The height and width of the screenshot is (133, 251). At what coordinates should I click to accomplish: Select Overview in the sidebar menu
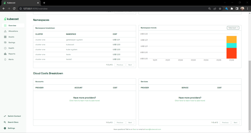click(12, 25)
